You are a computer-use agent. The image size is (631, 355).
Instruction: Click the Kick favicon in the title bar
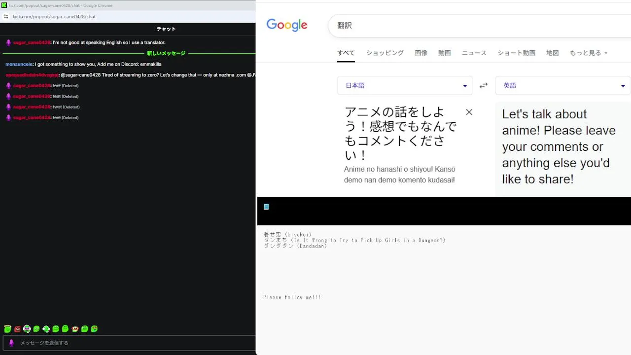(4, 5)
